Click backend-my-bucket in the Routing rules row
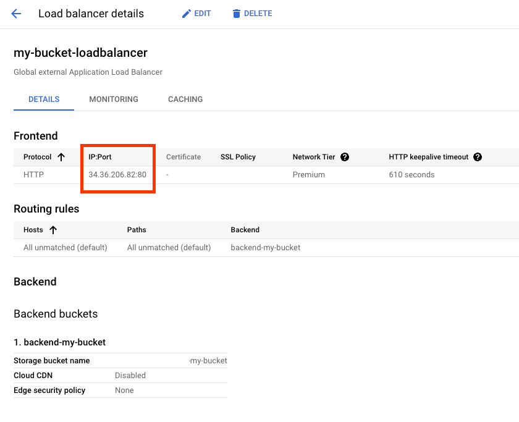This screenshot has width=519, height=422. (265, 248)
